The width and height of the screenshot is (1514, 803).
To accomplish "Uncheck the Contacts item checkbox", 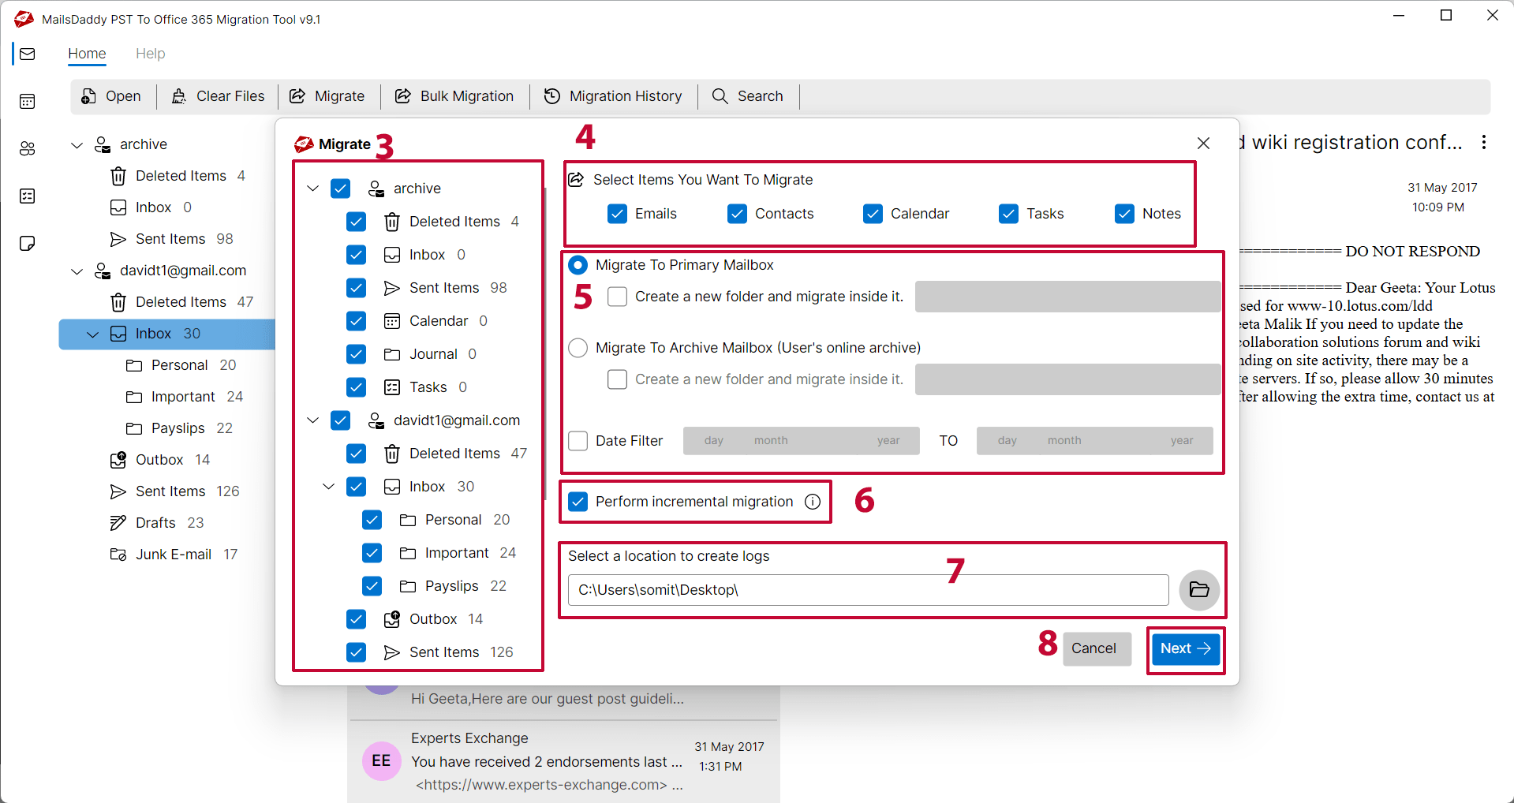I will 737,214.
